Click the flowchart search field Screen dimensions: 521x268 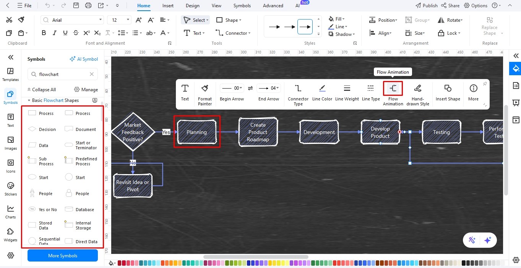(x=63, y=74)
